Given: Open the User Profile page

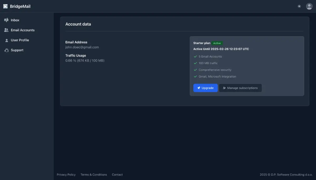Looking at the screenshot, I should pyautogui.click(x=20, y=40).
